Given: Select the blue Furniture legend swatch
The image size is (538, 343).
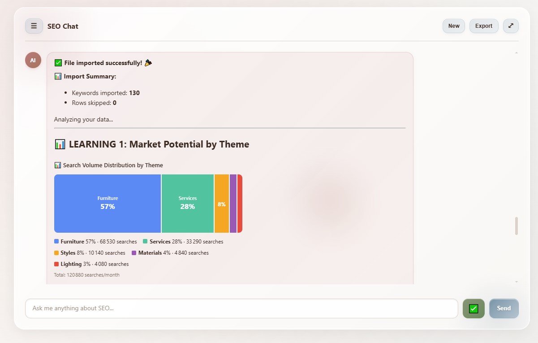Looking at the screenshot, I should tap(56, 241).
